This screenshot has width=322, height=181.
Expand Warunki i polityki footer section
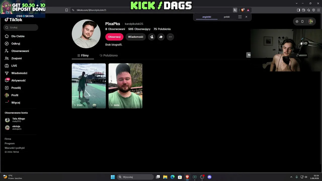coord(15,148)
